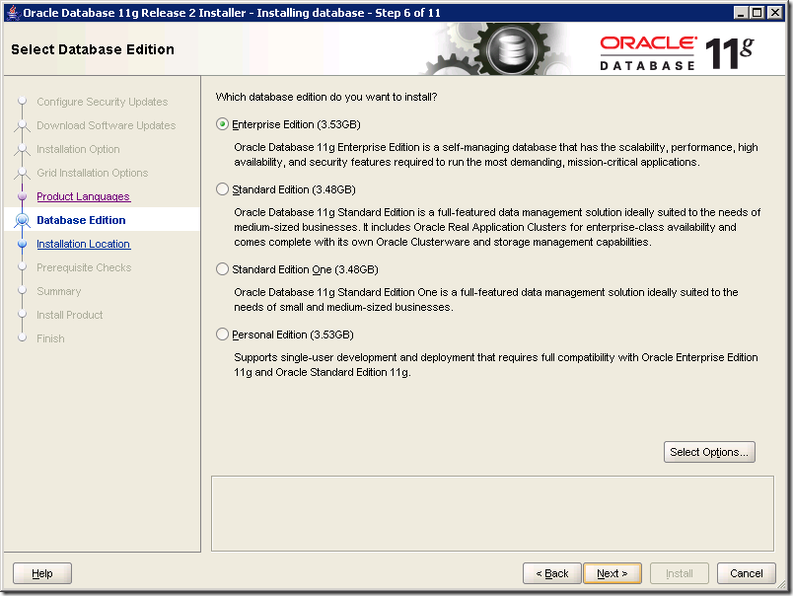The width and height of the screenshot is (793, 596).
Task: Click the Installation Location step marker icon
Action: 22,244
